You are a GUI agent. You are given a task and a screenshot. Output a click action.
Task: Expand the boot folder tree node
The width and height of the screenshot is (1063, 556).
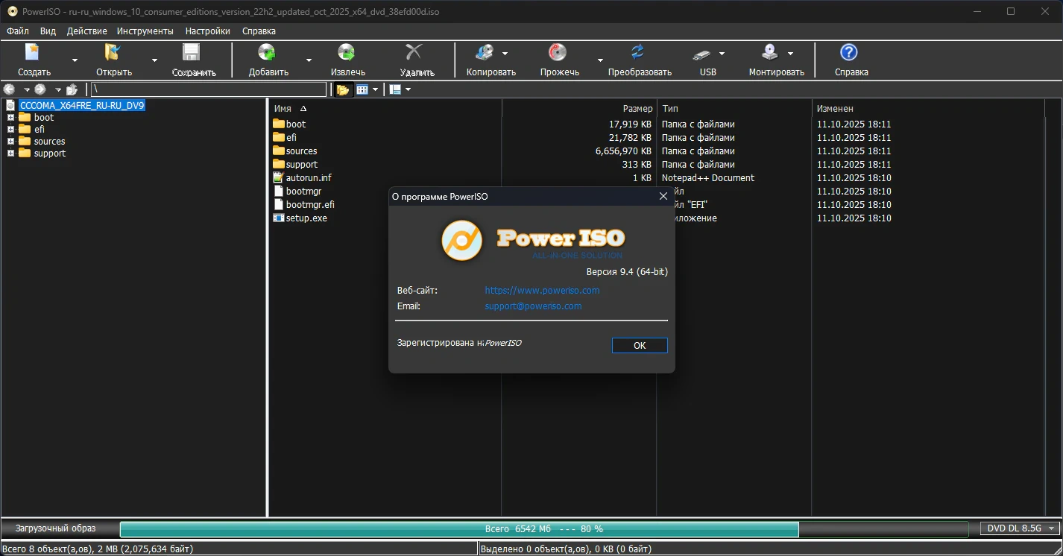pyautogui.click(x=10, y=117)
